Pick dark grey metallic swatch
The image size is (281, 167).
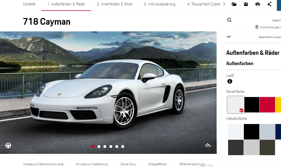coord(236,147)
